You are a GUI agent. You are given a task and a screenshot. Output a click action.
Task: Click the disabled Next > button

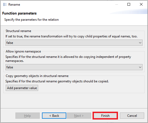[79, 116]
